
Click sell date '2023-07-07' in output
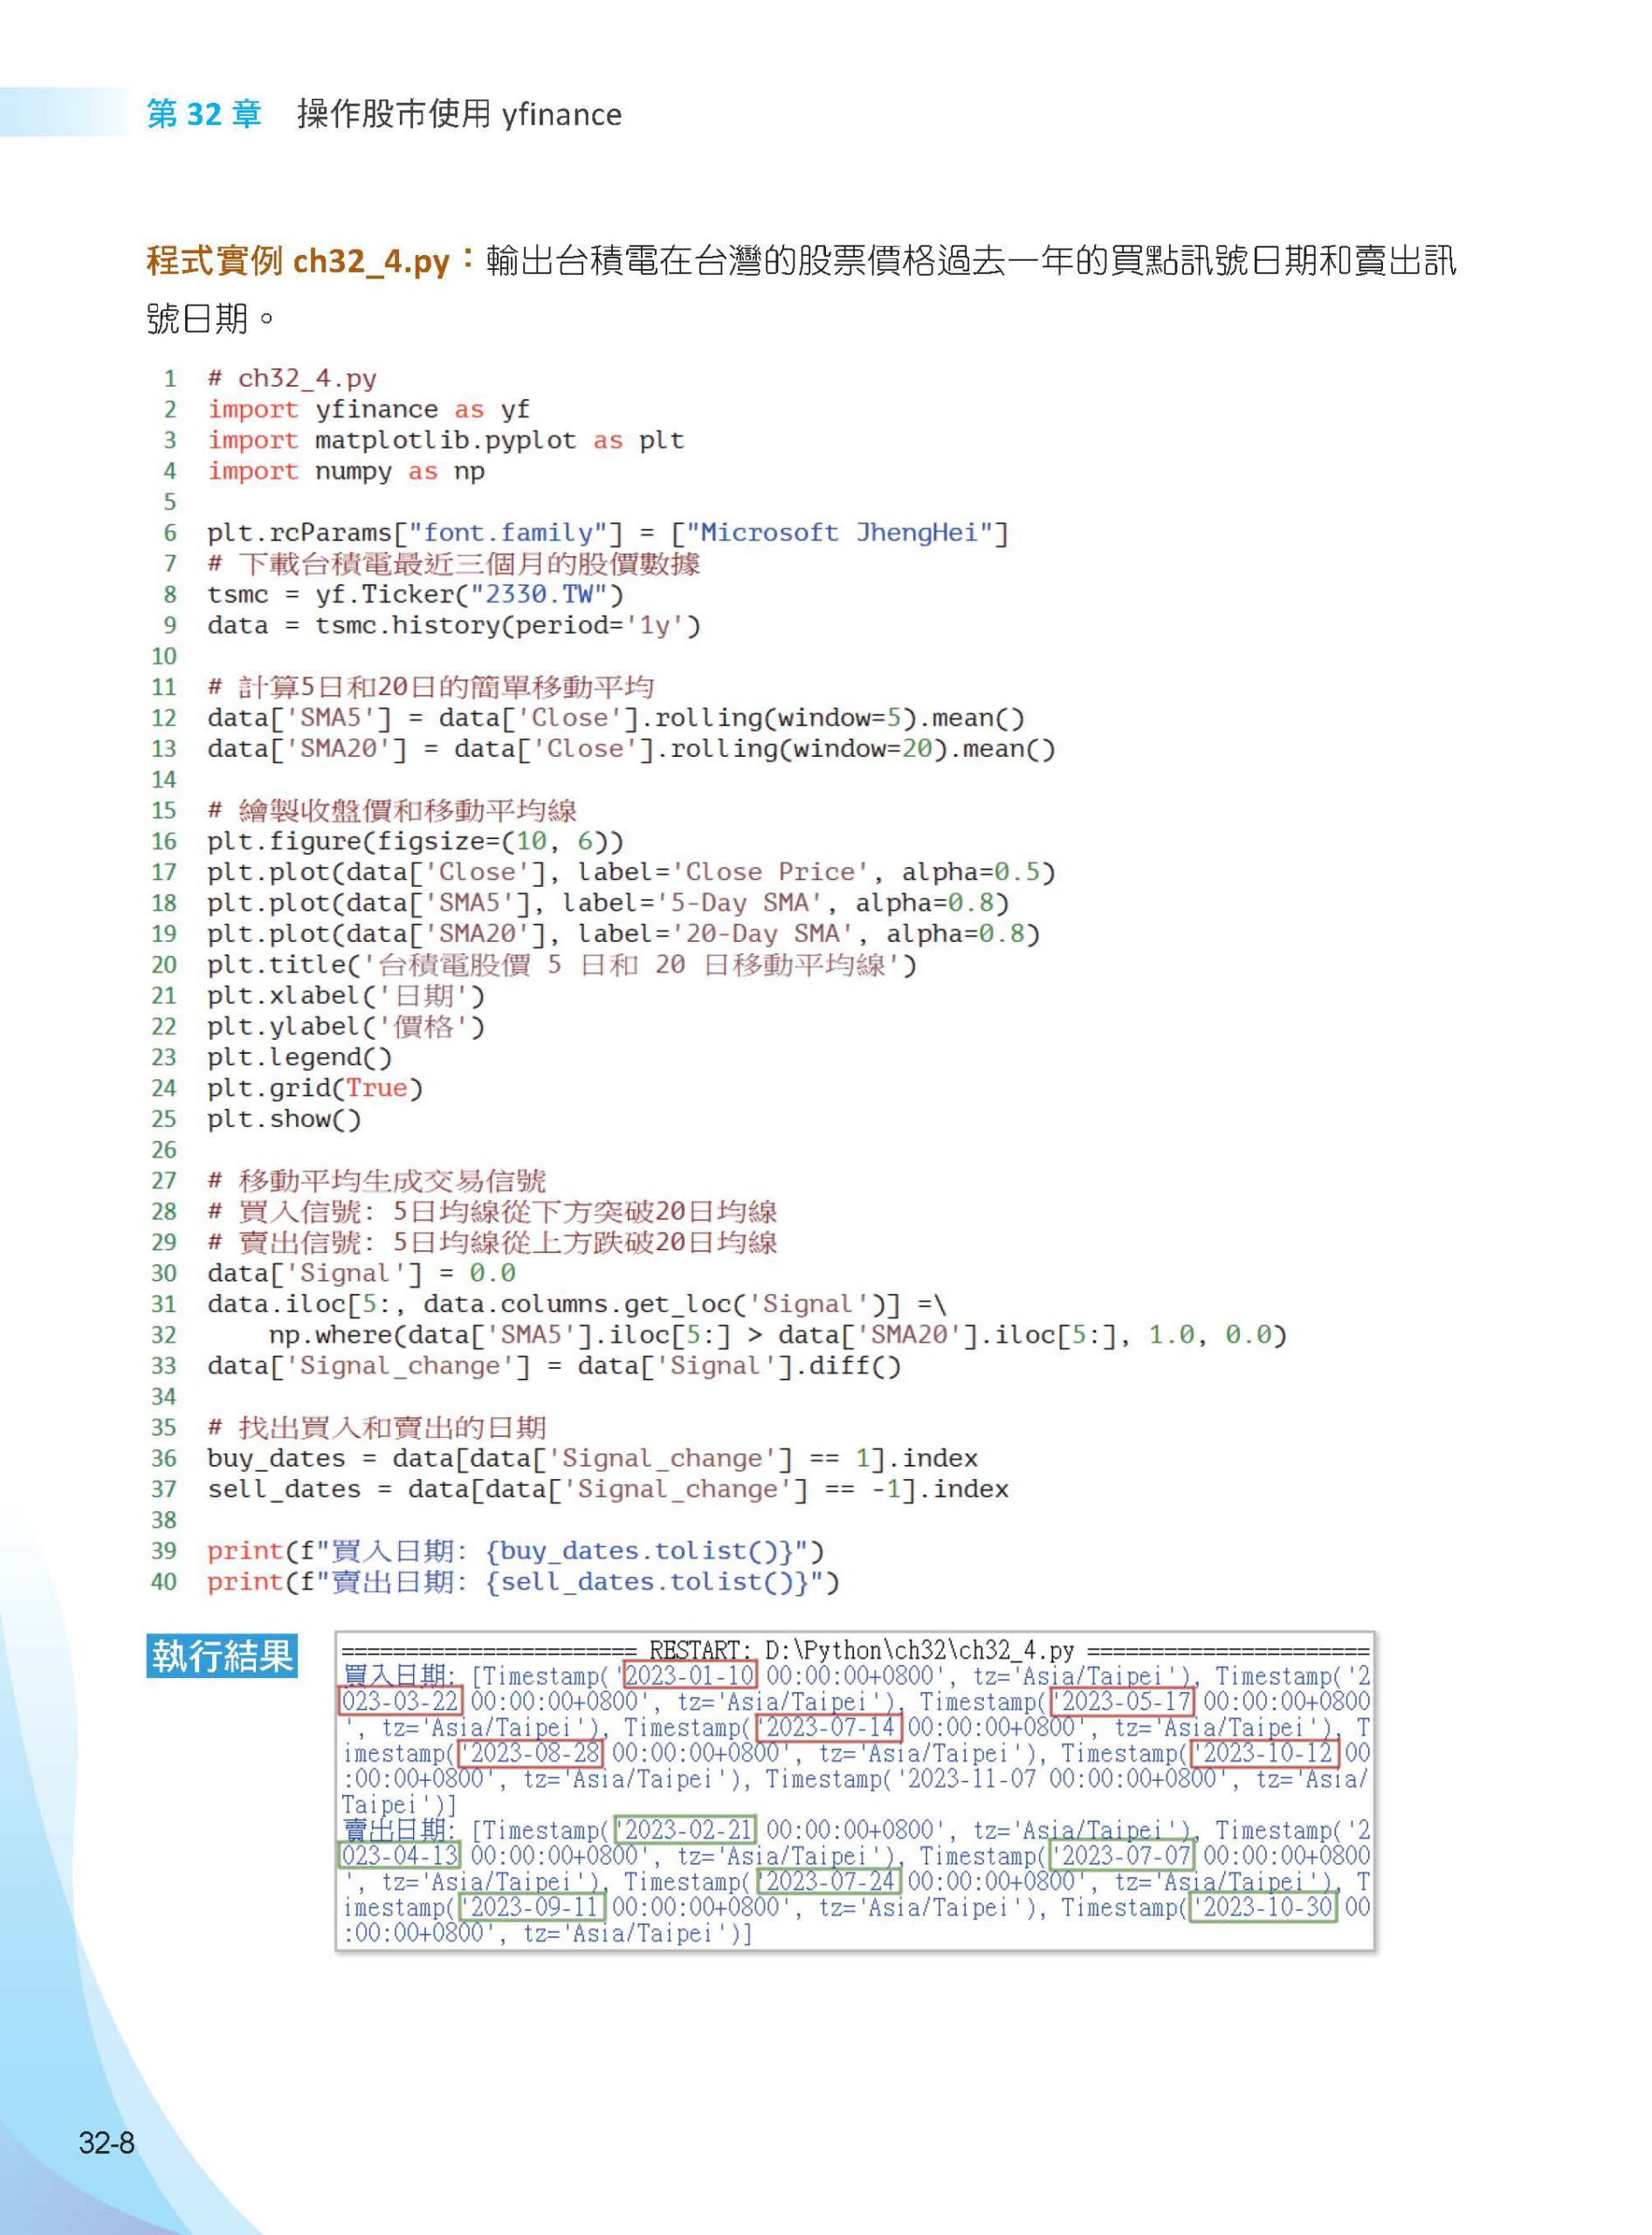tap(1122, 1856)
